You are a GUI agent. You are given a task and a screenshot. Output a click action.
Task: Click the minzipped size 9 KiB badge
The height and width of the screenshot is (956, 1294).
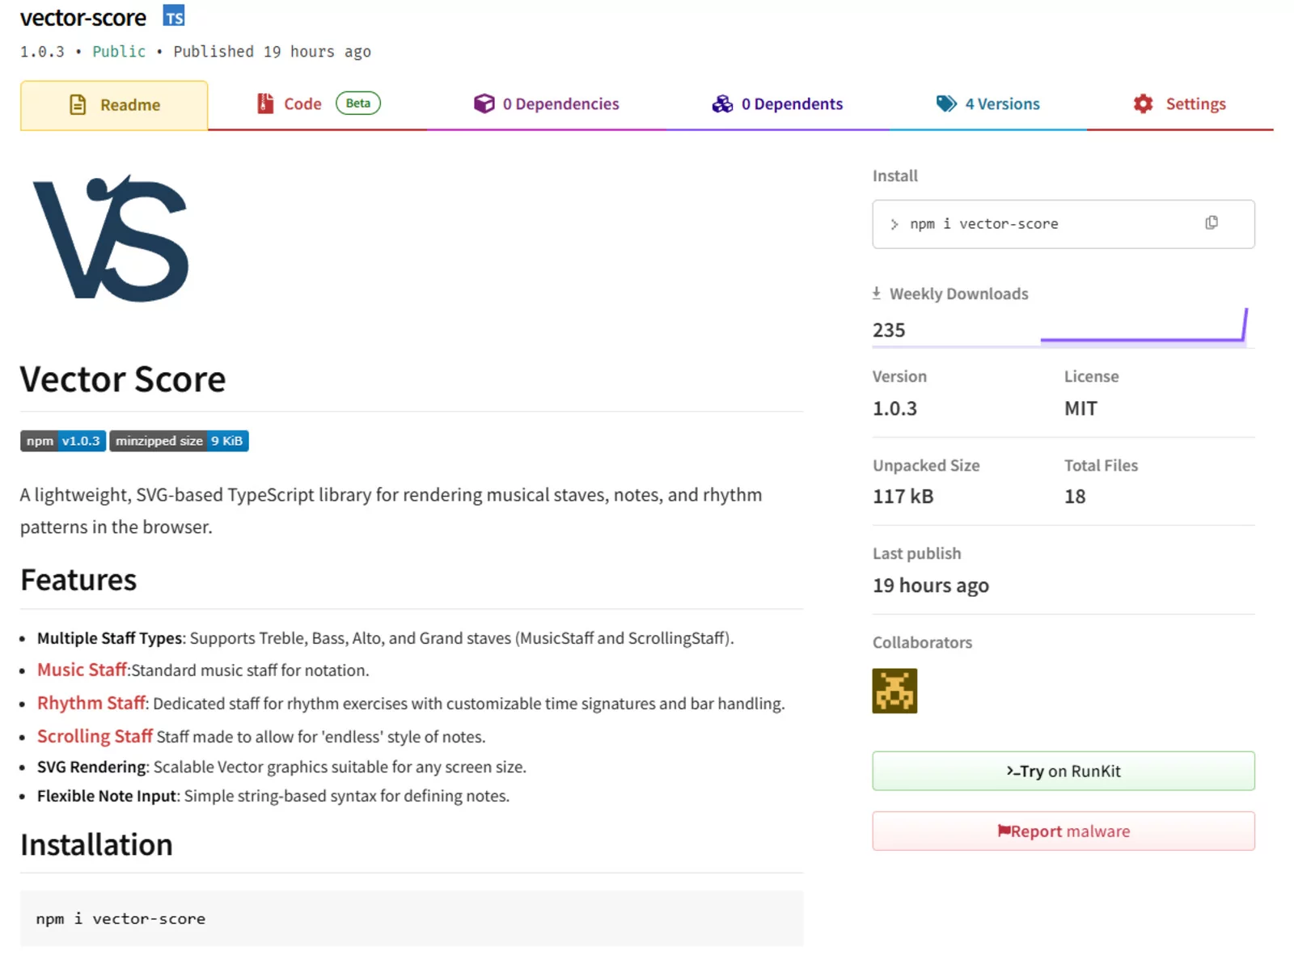pyautogui.click(x=179, y=441)
